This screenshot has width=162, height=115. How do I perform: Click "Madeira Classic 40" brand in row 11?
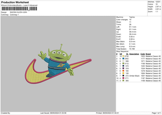(x=153, y=81)
